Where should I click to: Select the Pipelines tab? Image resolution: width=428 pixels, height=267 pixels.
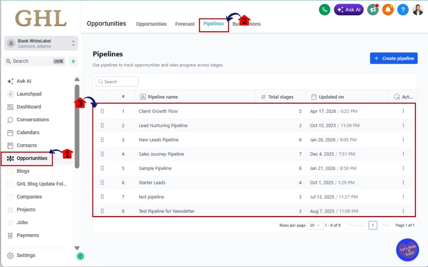coord(214,23)
